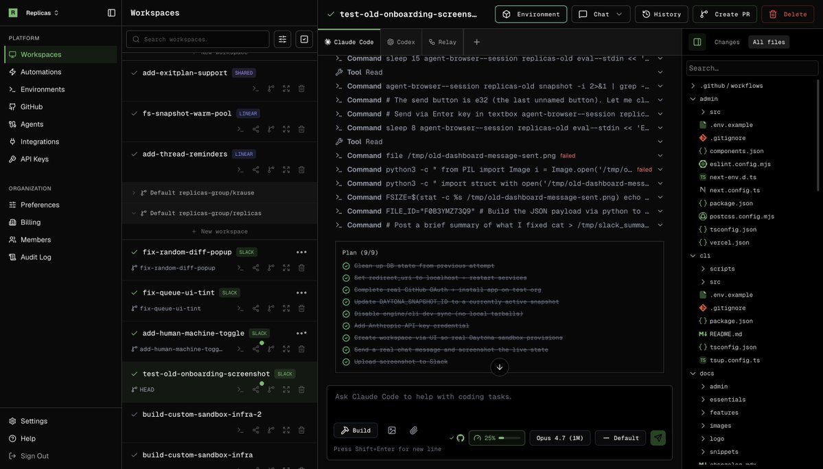The image size is (823, 469).
Task: Focus the Search workspaces field
Action: tap(198, 39)
